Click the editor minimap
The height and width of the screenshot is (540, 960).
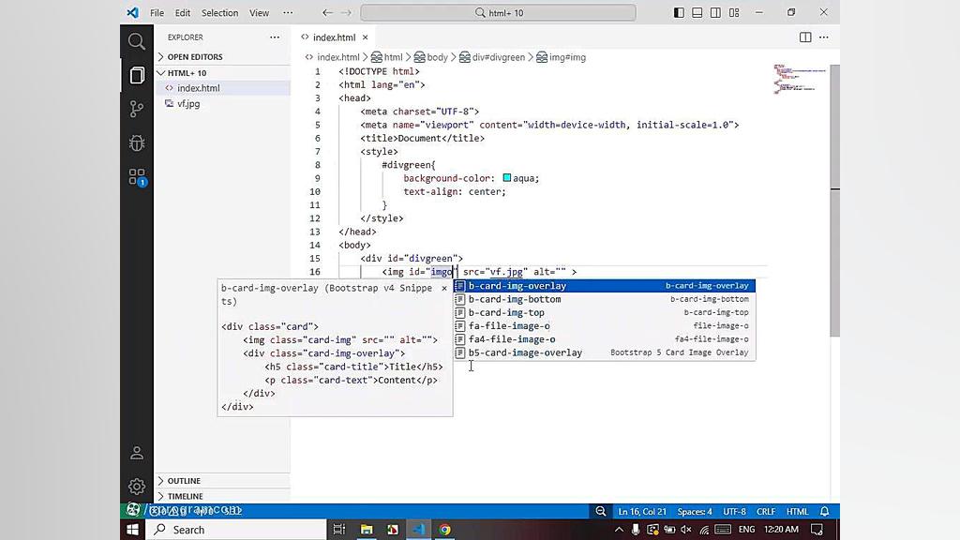[801, 79]
